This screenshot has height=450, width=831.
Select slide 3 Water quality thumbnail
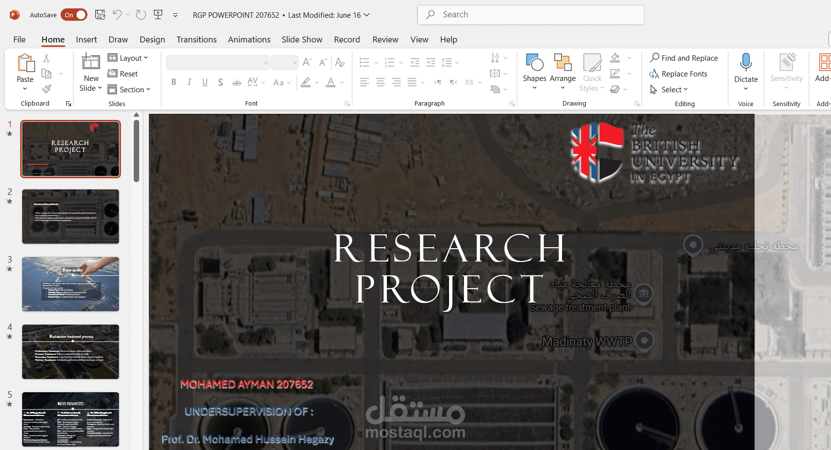71,284
